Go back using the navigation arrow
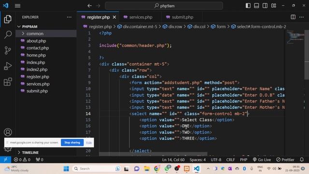This screenshot has height=174, width=309. pyautogui.click(x=90, y=6)
